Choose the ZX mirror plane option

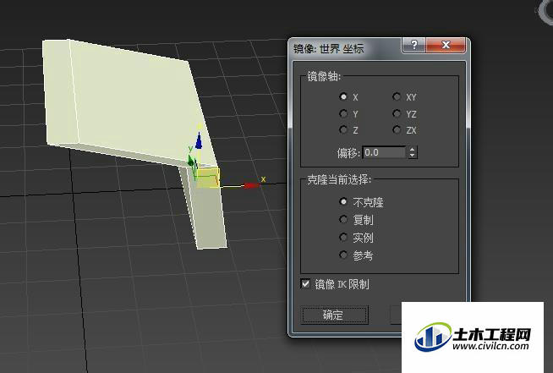point(397,130)
